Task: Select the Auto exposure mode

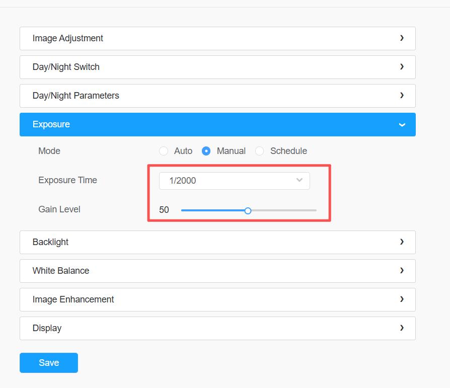Action: tap(164, 151)
